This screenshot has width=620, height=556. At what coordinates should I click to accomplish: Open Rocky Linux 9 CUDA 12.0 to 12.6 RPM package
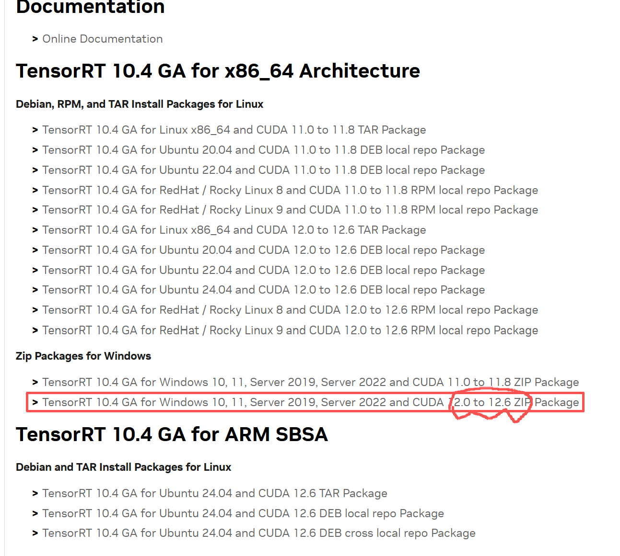tap(290, 330)
